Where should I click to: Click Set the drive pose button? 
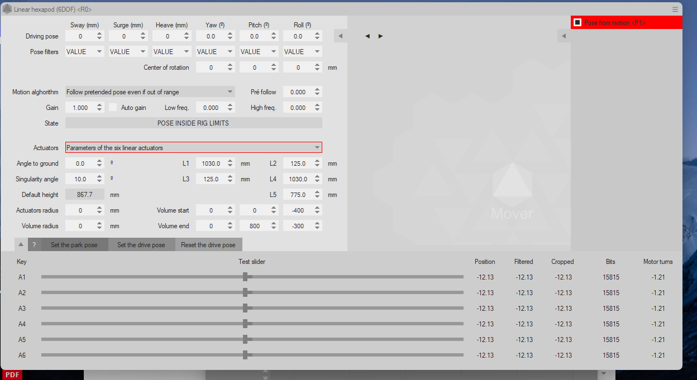[141, 245]
